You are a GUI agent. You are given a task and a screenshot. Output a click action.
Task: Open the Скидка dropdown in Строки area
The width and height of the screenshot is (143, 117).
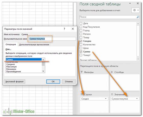pos(106,99)
